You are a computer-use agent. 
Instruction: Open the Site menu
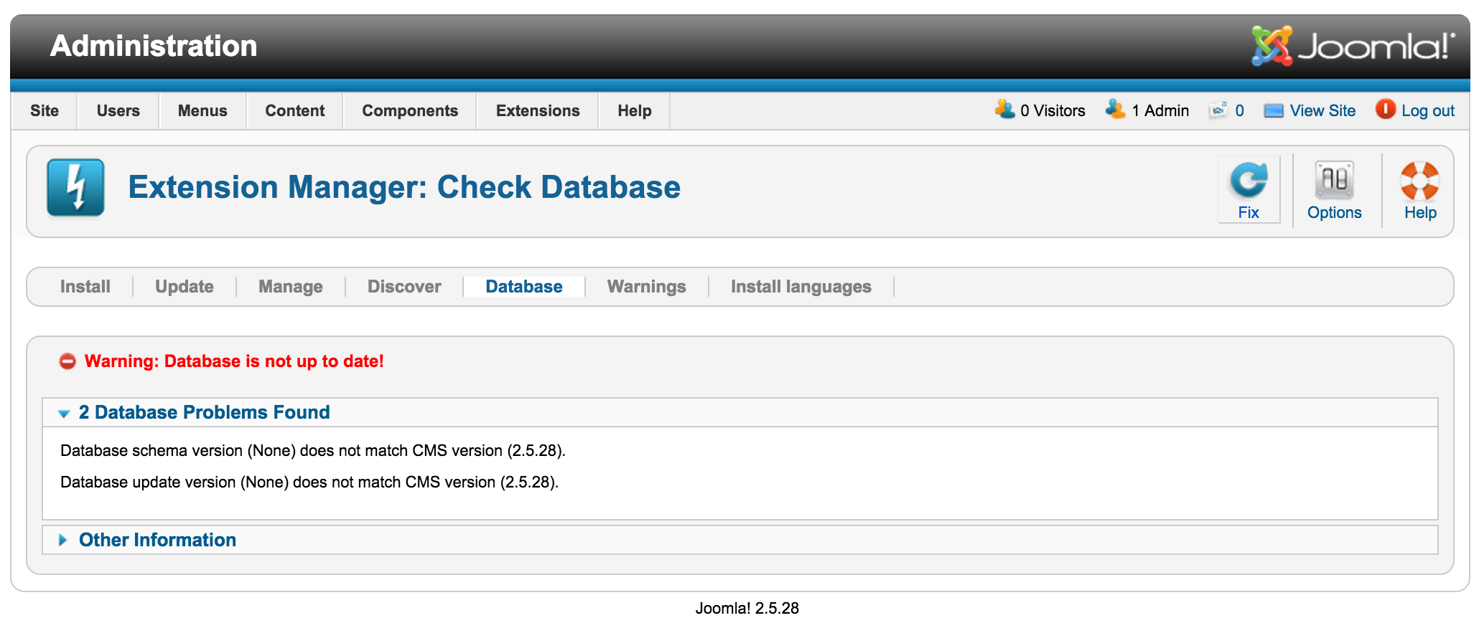coord(45,111)
